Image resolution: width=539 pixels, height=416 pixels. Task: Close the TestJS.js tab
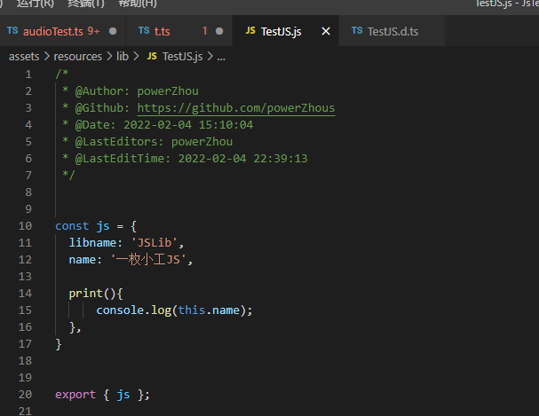[x=326, y=31]
